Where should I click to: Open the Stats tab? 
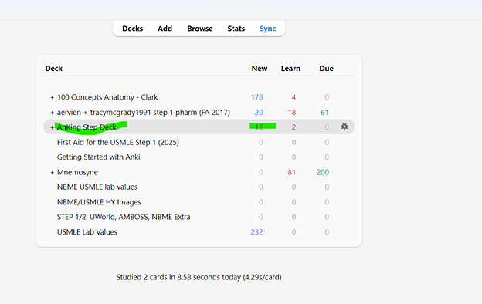point(236,29)
